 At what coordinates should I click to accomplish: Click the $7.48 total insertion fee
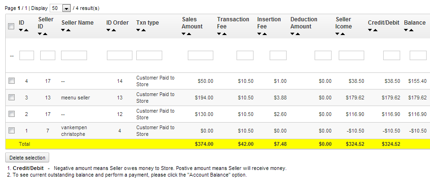click(x=280, y=144)
